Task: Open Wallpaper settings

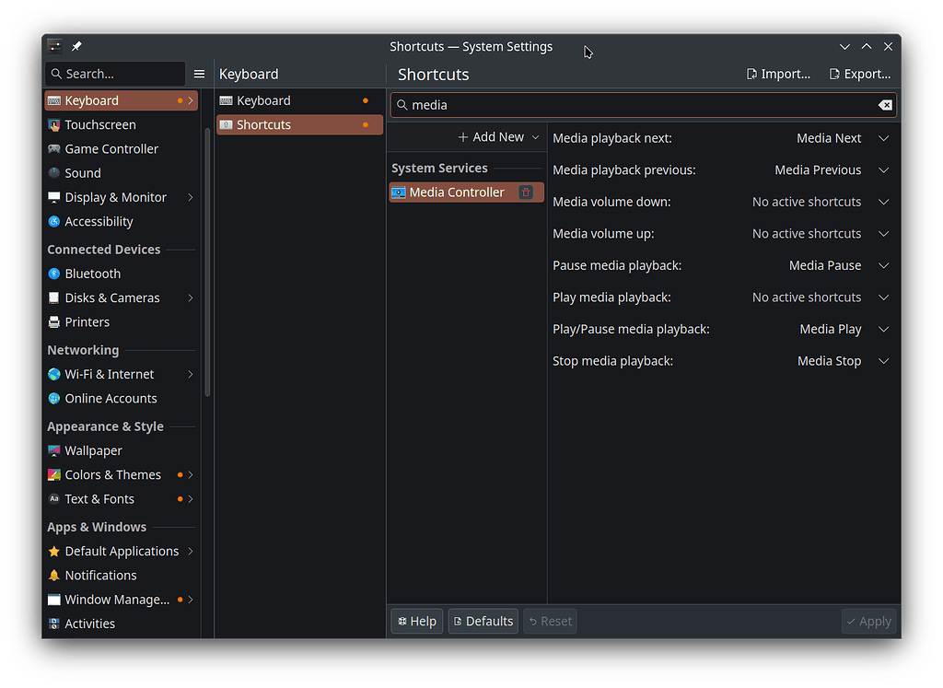Action: tap(93, 450)
